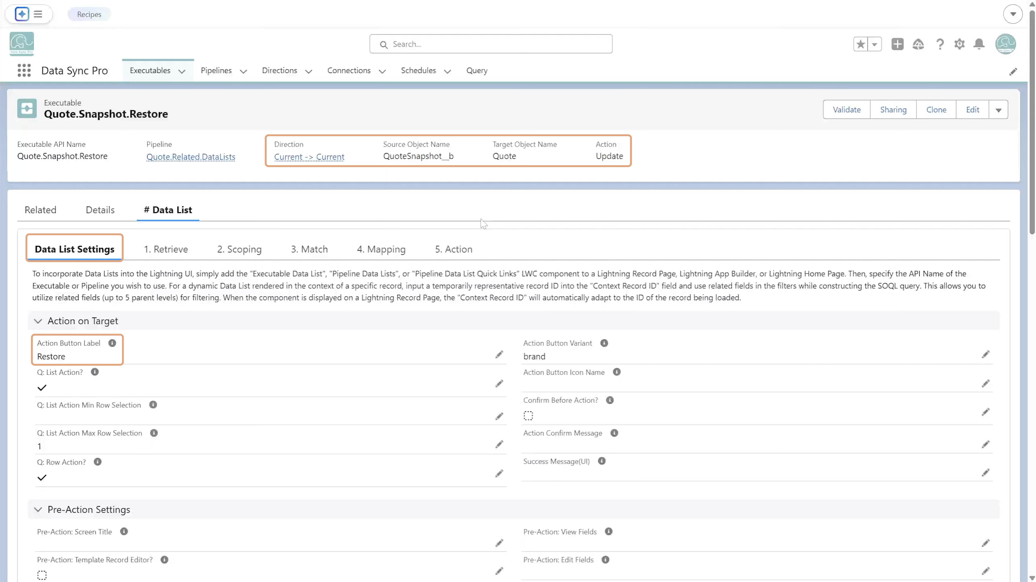Open the Quote.Related.DataLists pipeline link
The image size is (1036, 582).
point(191,157)
